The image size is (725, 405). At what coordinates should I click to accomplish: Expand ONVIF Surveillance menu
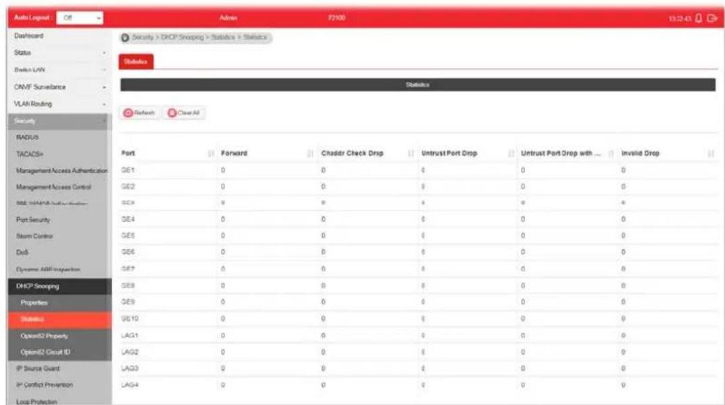[59, 87]
